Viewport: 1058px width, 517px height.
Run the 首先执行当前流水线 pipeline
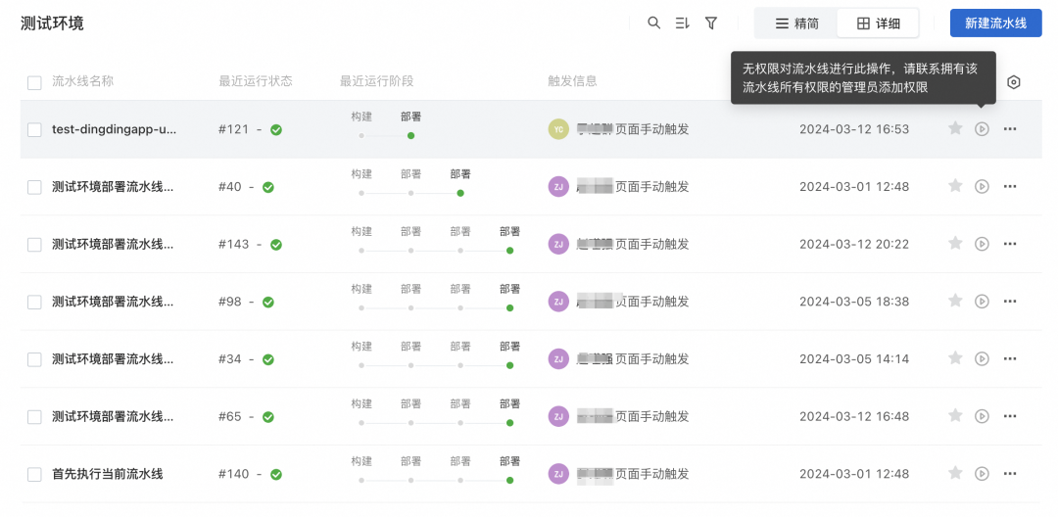982,473
